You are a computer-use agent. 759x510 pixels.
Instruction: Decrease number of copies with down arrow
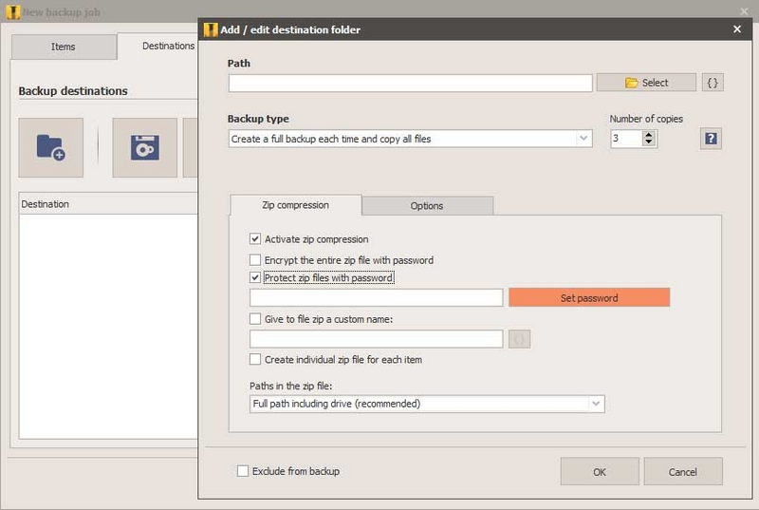point(649,142)
